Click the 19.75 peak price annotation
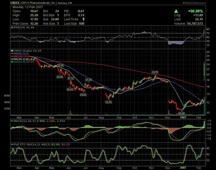 coord(155,72)
